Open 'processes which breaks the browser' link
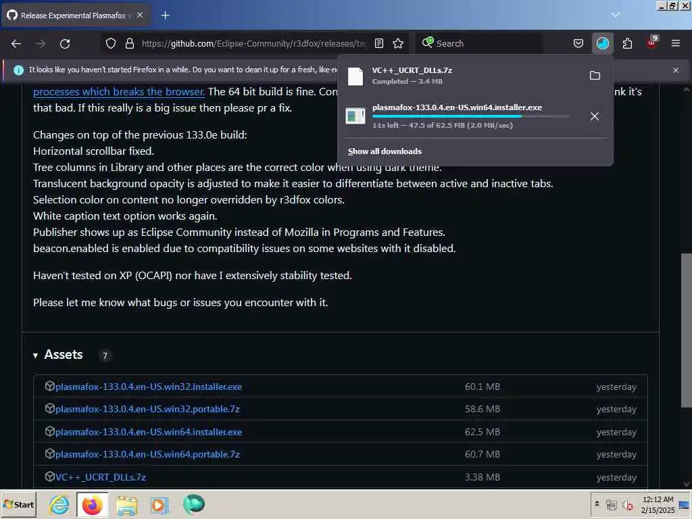Screen dimensions: 692x519 pyautogui.click(x=119, y=92)
